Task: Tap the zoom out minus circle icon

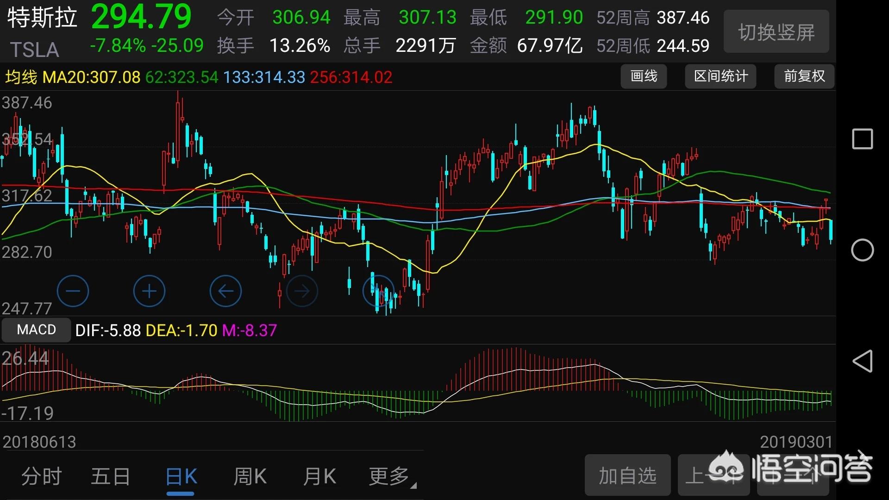Action: (73, 291)
